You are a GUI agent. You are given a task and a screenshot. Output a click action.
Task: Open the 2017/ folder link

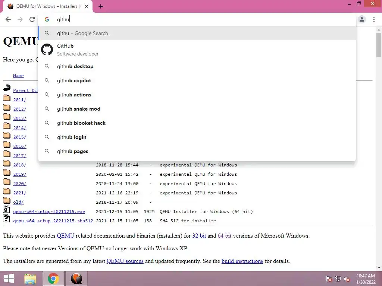(x=20, y=156)
